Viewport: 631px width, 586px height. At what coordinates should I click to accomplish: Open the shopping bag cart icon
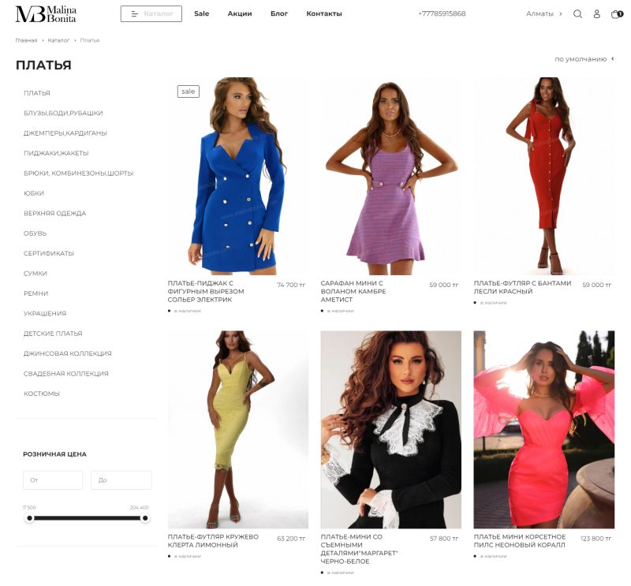pos(617,14)
